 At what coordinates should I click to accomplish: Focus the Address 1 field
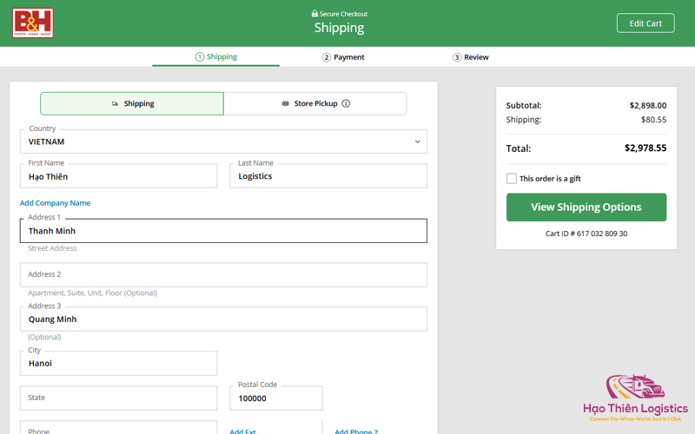pos(223,231)
